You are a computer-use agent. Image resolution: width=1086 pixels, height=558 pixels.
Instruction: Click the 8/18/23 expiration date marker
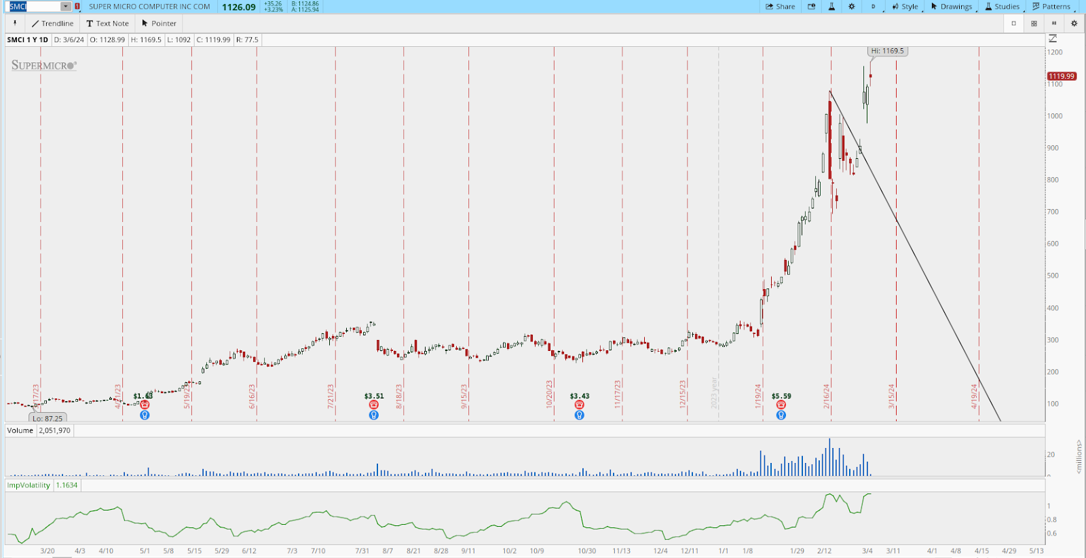[x=399, y=396]
